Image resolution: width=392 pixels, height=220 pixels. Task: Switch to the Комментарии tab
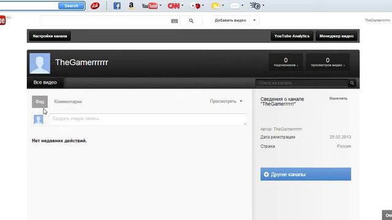point(68,101)
